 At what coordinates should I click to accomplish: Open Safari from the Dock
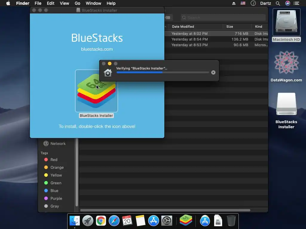[114, 221]
